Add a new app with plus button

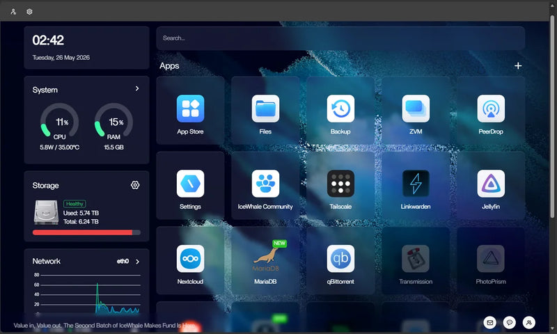tap(518, 65)
